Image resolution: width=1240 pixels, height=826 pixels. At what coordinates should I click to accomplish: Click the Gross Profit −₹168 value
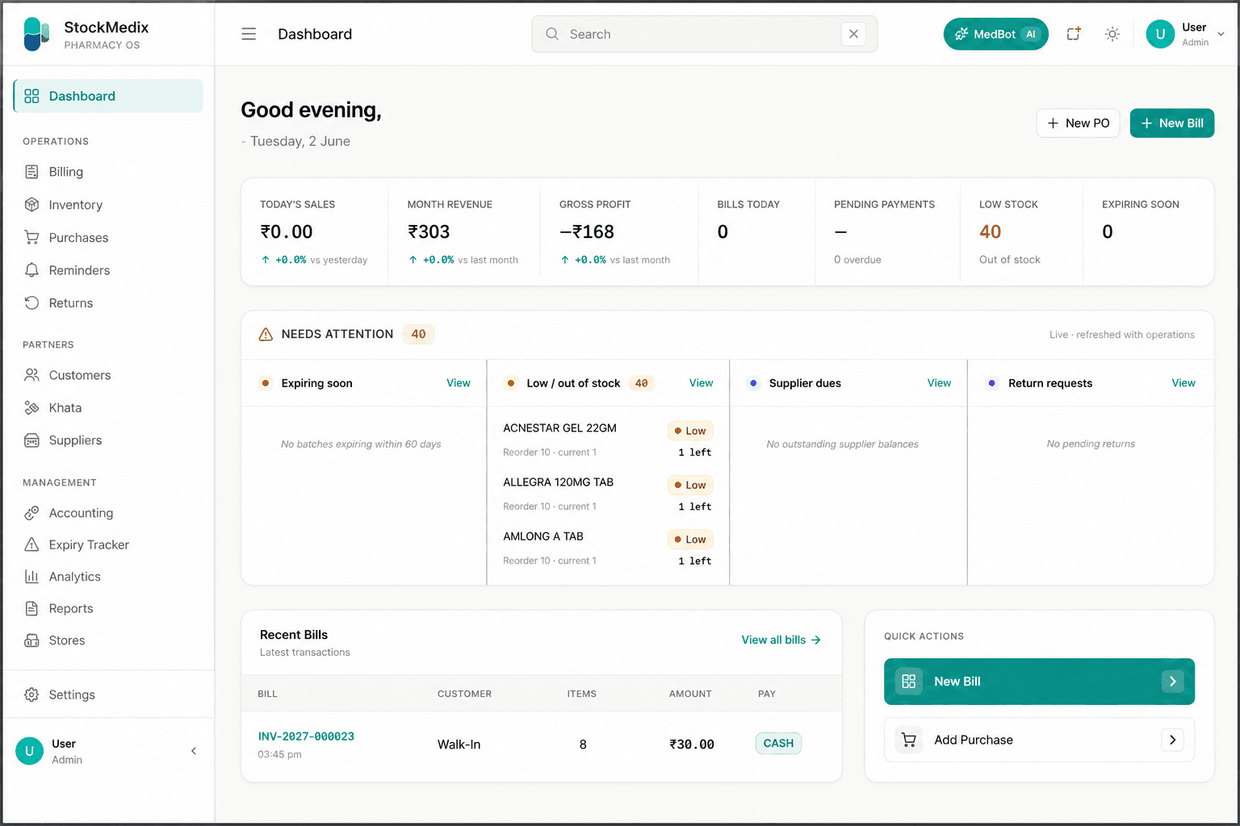click(587, 232)
